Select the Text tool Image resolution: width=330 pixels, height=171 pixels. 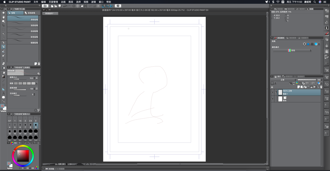click(x=4, y=93)
